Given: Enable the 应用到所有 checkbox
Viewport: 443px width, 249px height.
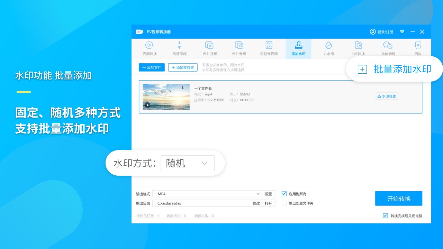Looking at the screenshot, I should pos(284,194).
